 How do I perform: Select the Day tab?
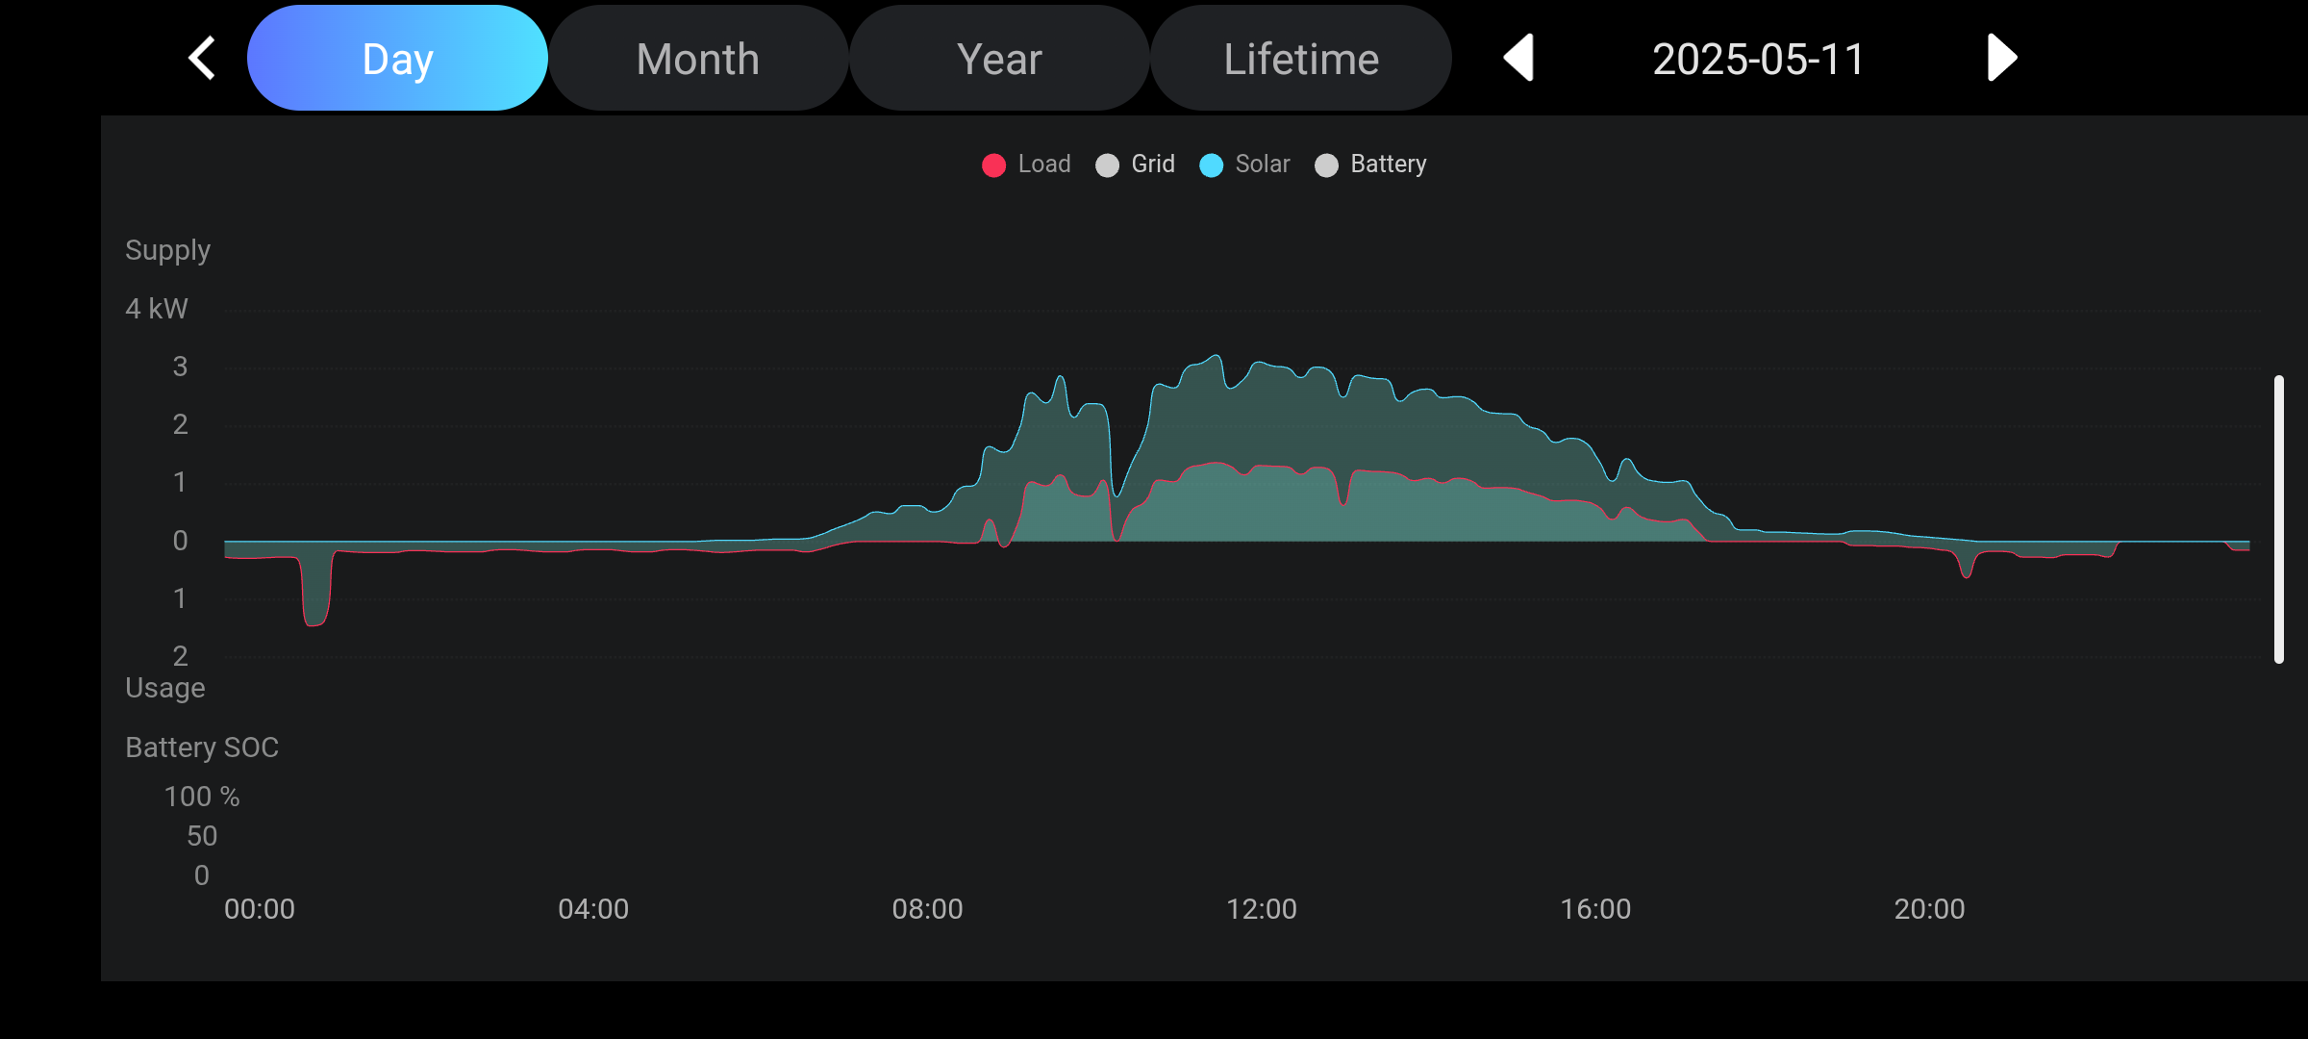[397, 59]
